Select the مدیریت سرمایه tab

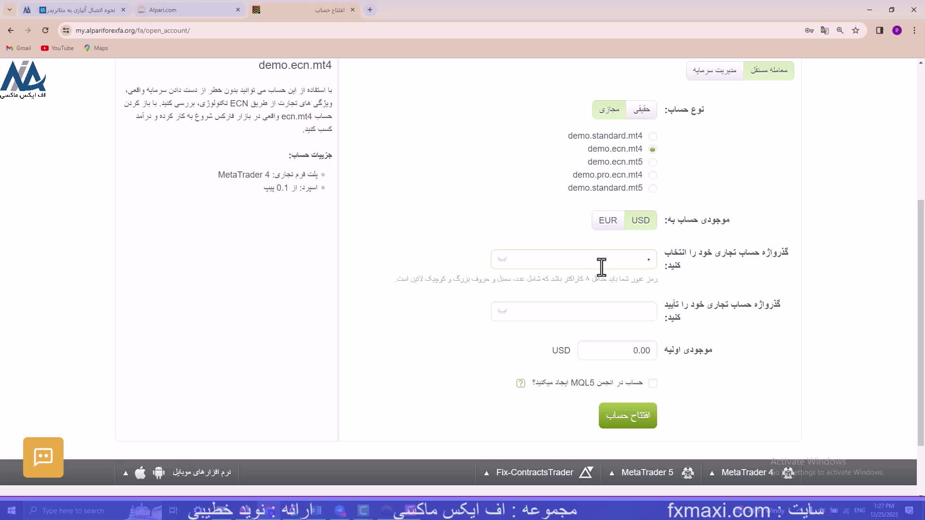coord(714,70)
